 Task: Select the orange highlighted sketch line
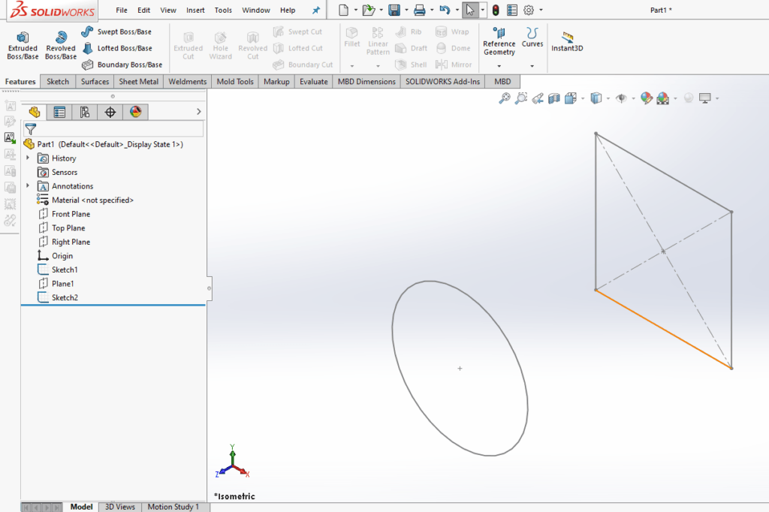coord(664,329)
